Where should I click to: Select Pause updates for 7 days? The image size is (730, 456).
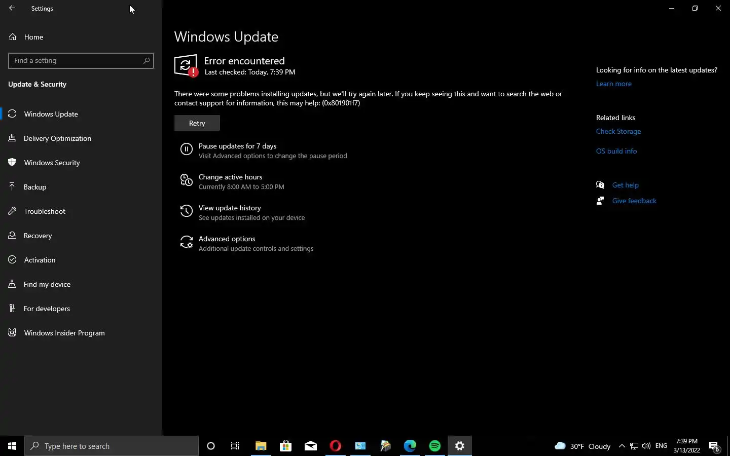click(237, 146)
